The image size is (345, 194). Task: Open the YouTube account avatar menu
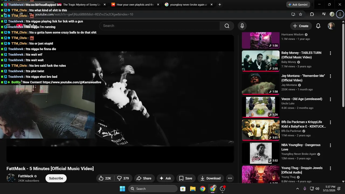[x=331, y=26]
